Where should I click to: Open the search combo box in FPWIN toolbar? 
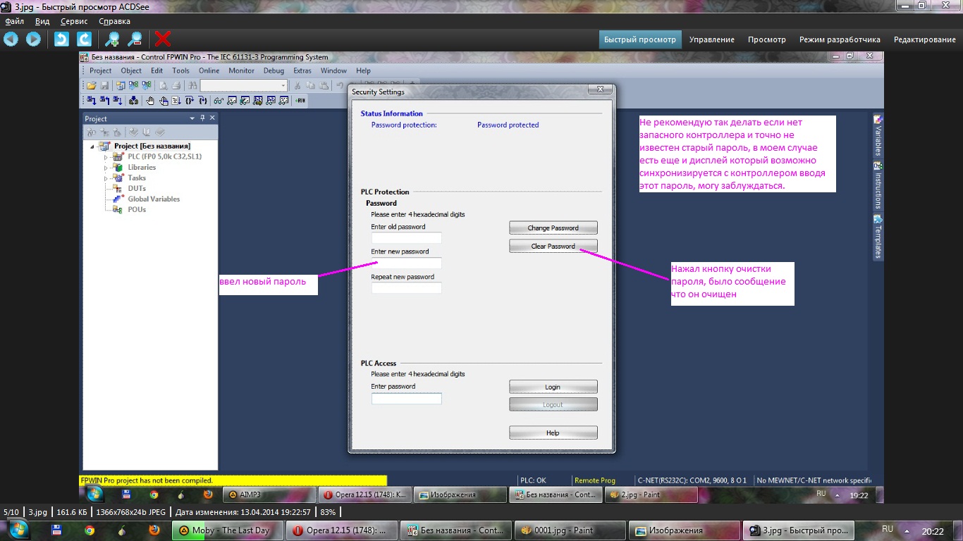point(244,85)
